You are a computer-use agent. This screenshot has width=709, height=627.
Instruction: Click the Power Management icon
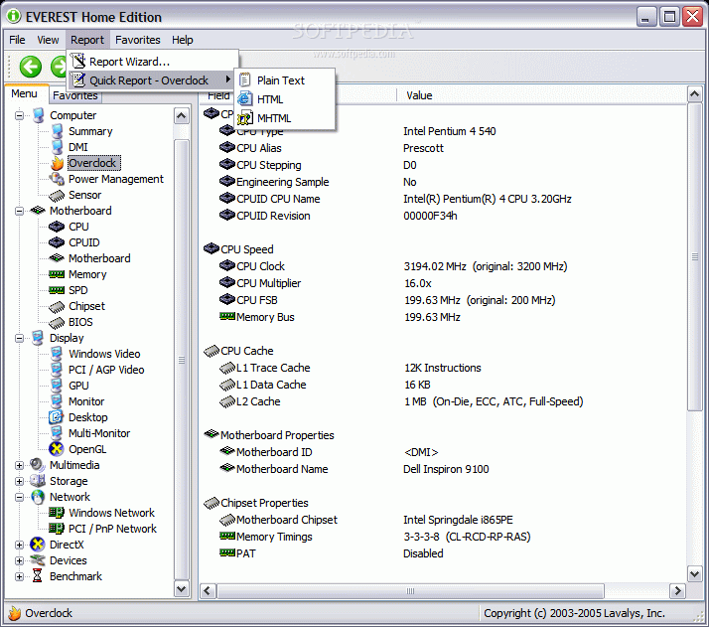(57, 179)
